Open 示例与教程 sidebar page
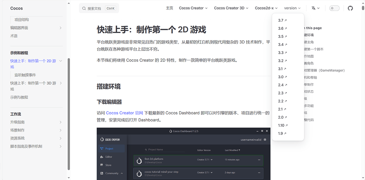The height and width of the screenshot is (180, 365). point(19,97)
